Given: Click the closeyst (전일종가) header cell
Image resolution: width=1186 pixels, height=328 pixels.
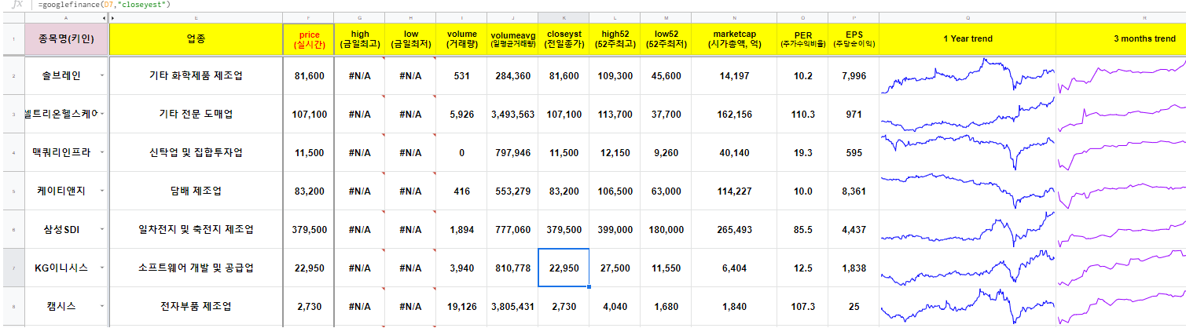Looking at the screenshot, I should 564,39.
